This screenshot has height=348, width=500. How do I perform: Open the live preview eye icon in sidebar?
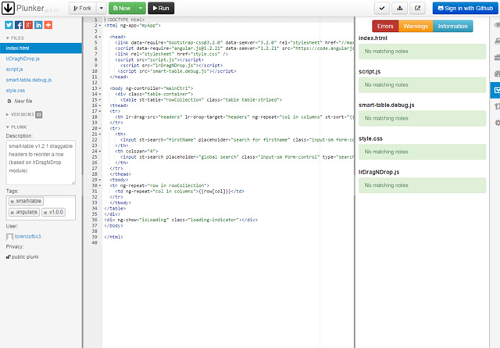pyautogui.click(x=497, y=25)
